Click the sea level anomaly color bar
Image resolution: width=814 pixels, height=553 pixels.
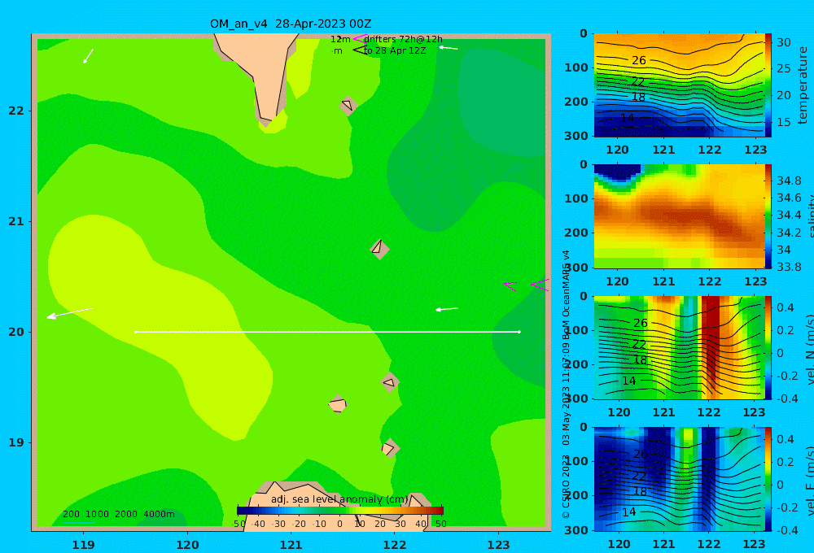[340, 511]
